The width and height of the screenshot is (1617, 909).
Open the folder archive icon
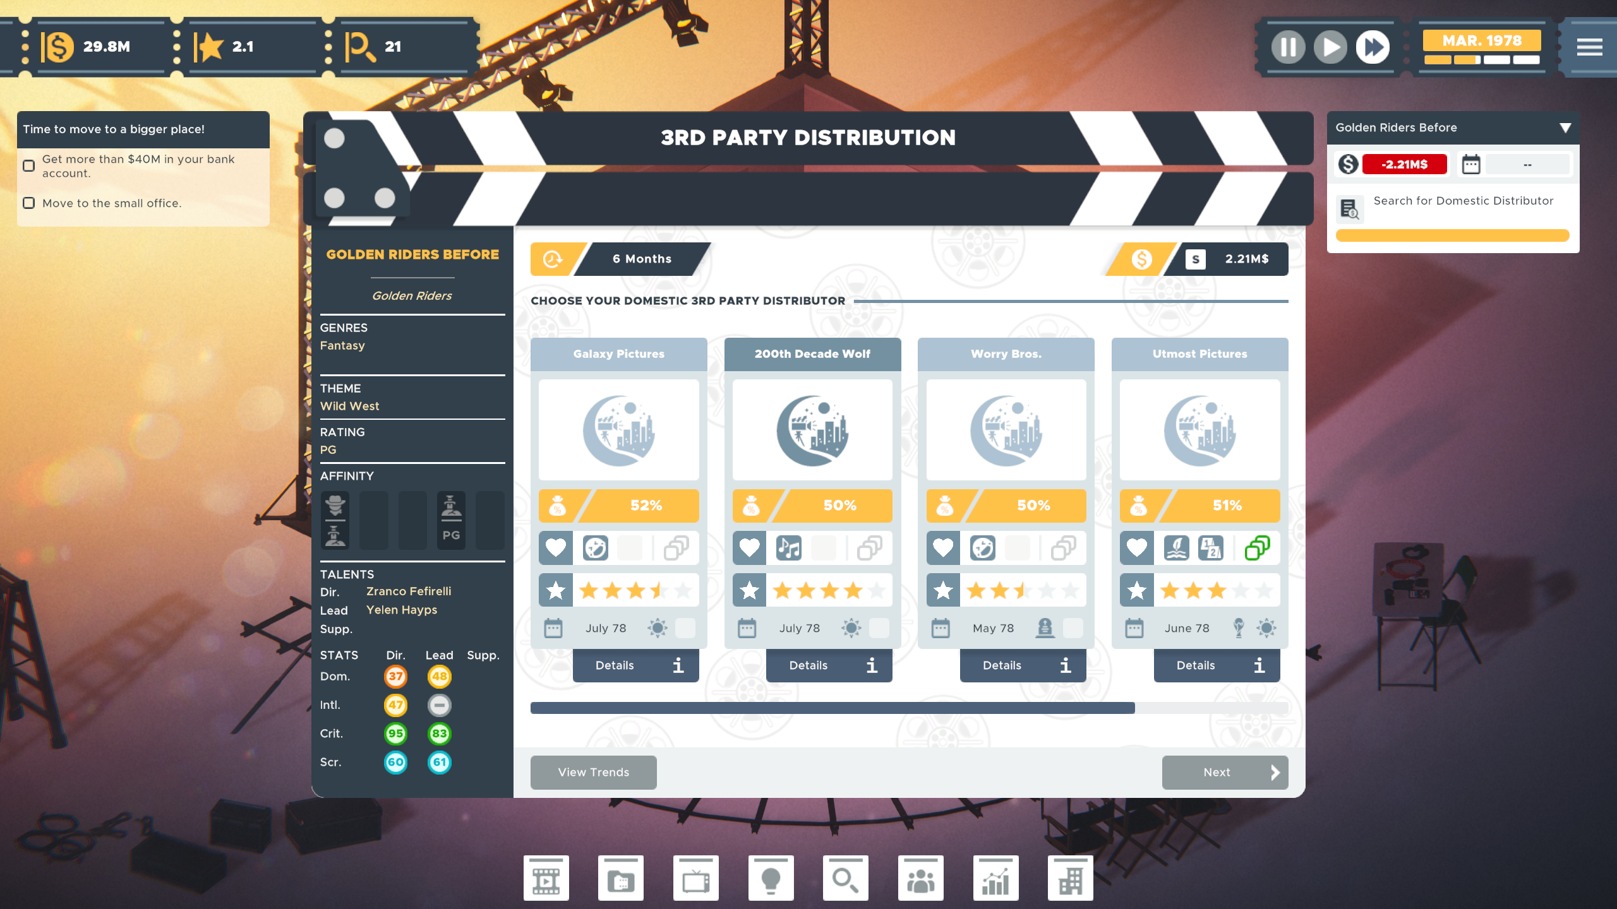pos(620,879)
